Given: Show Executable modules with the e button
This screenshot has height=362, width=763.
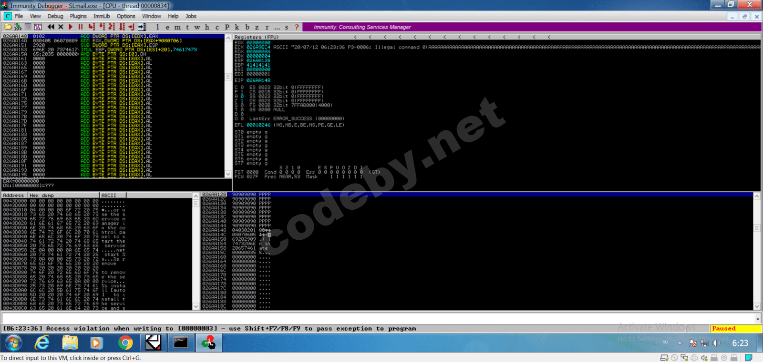Looking at the screenshot, I should [167, 27].
